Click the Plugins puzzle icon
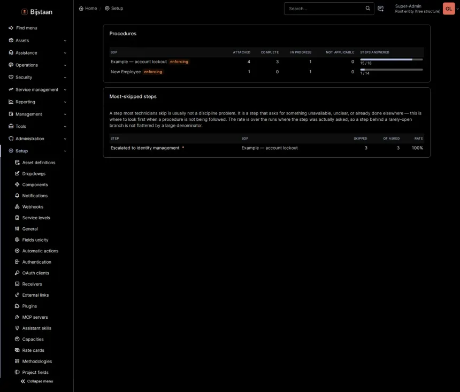This screenshot has width=460, height=392. 17,306
